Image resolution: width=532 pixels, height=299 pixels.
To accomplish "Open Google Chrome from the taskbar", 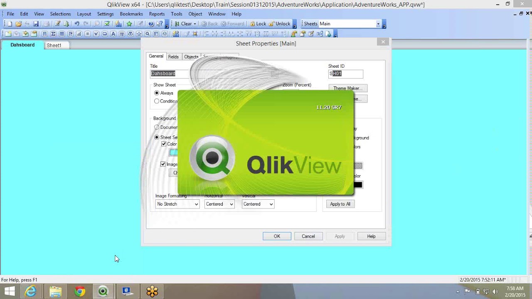I will pos(79,292).
